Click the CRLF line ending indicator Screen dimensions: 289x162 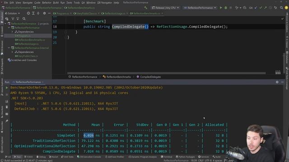(201, 161)
